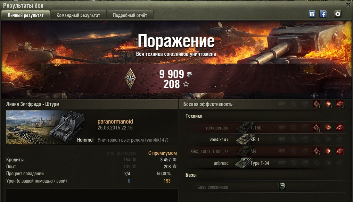
Task: Switch to Командный результат tab
Action: (78, 15)
